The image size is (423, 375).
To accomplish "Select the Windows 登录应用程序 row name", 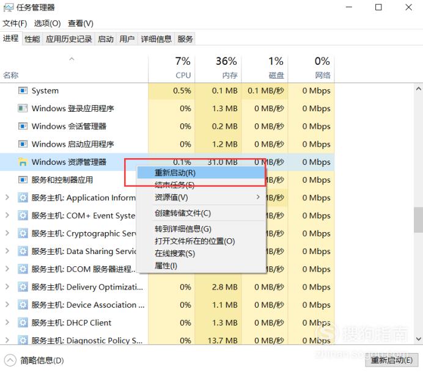I will coord(73,108).
